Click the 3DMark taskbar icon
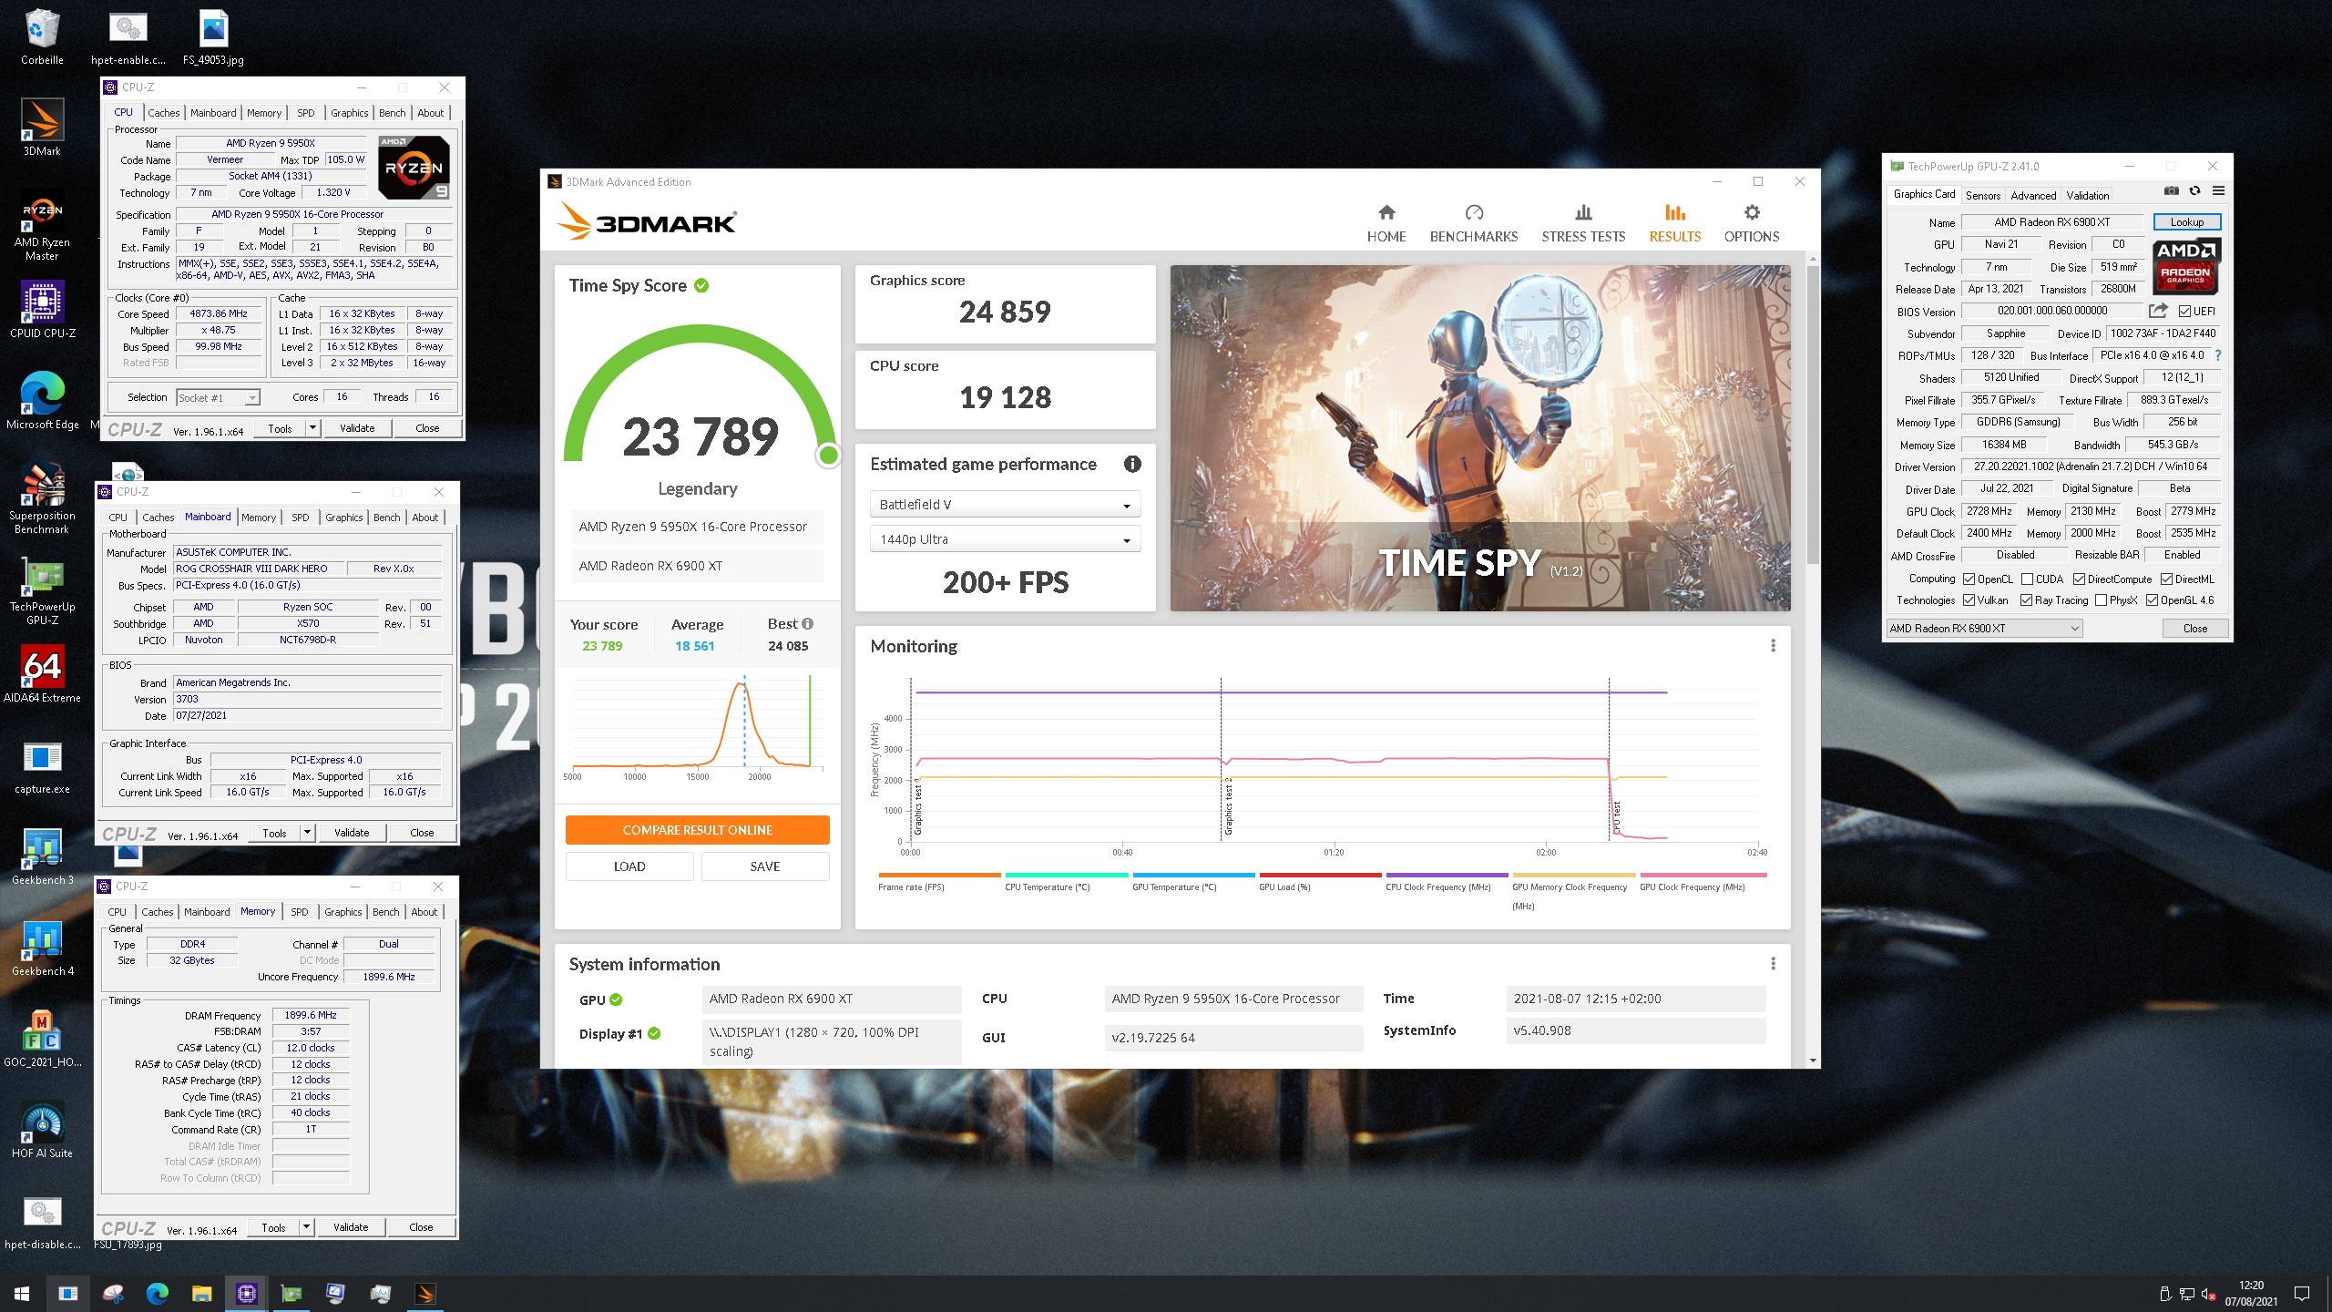2332x1312 pixels. tap(425, 1293)
